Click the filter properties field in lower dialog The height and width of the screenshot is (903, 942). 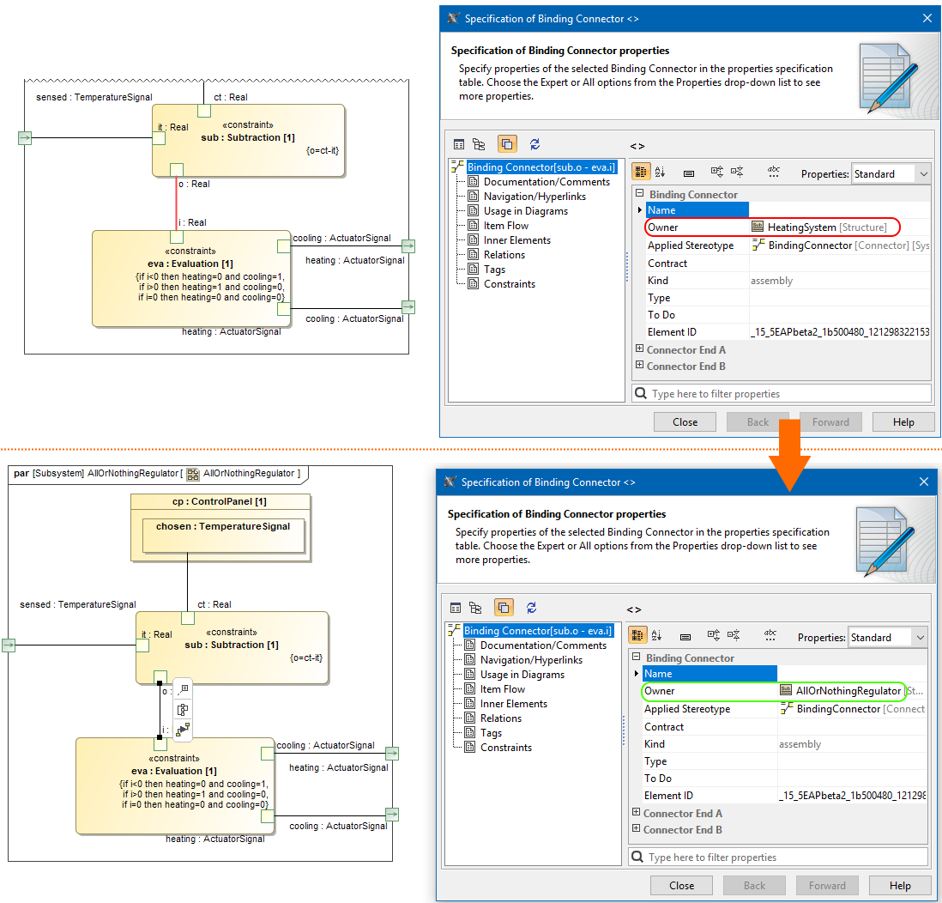777,858
